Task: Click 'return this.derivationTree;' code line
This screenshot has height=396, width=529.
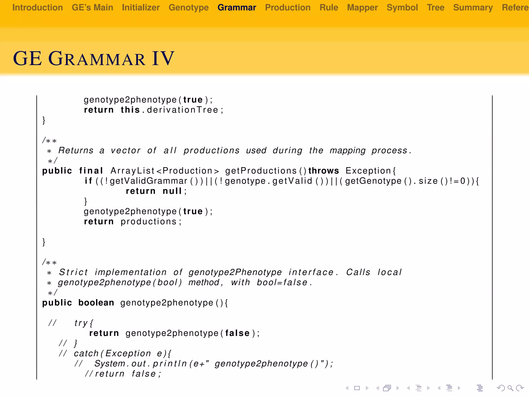Action: click(154, 110)
